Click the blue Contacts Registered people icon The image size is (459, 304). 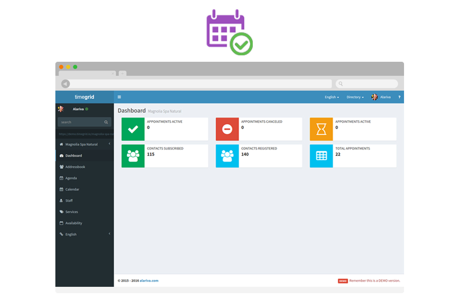point(227,156)
